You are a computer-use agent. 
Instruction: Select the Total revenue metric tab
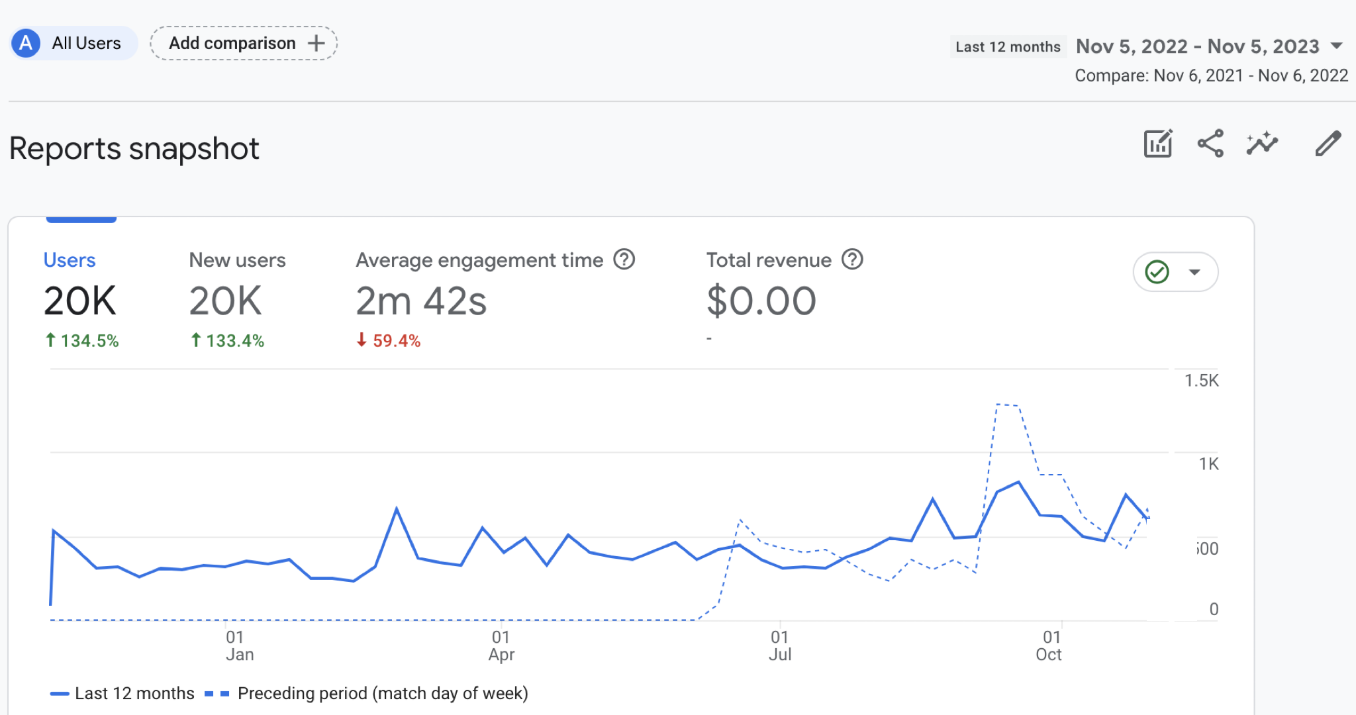[x=768, y=260]
